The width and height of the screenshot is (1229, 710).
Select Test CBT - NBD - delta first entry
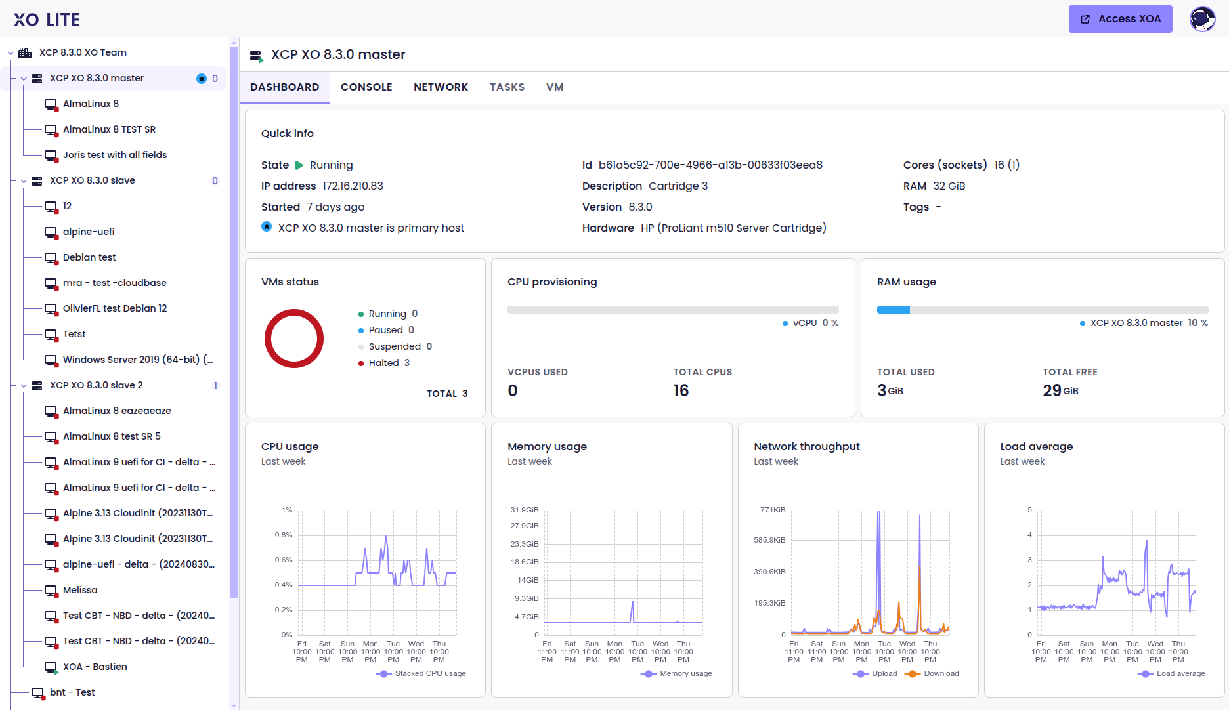pos(139,616)
